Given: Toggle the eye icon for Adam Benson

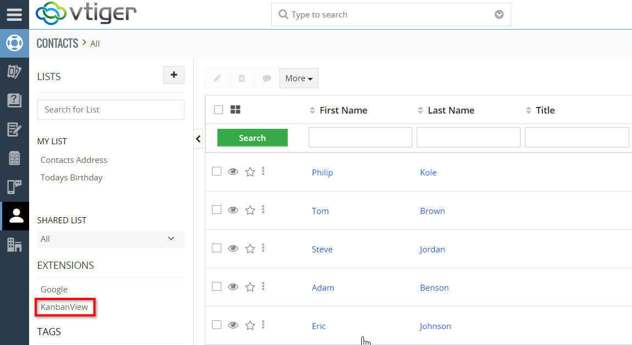Looking at the screenshot, I should pyautogui.click(x=233, y=287).
